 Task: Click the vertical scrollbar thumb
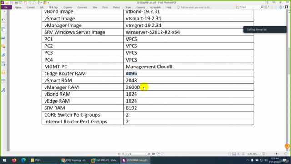(289, 61)
